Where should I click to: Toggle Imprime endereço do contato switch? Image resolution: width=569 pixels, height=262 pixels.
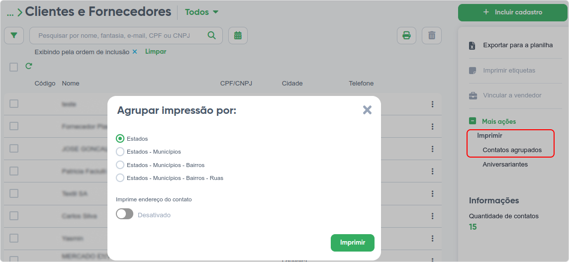point(124,214)
